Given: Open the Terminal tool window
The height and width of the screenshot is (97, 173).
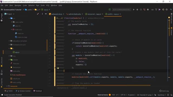Looking at the screenshot, I should click(x=38, y=91).
